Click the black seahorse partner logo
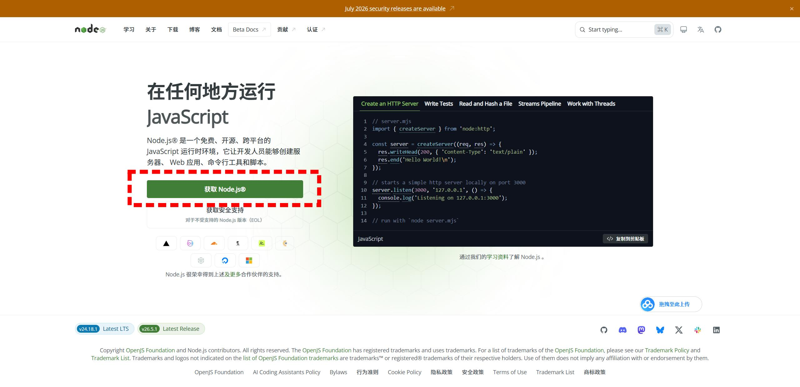This screenshot has width=800, height=387. click(238, 243)
